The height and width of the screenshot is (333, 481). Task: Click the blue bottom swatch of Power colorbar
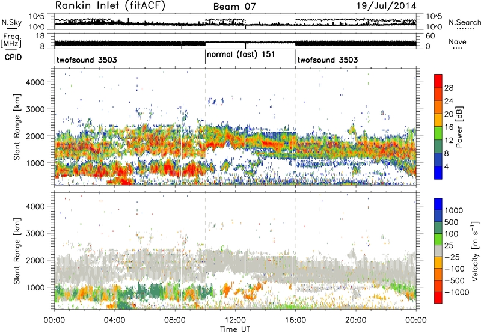click(x=438, y=173)
